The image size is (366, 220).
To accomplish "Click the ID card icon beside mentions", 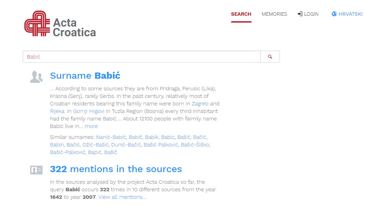I will coord(36,170).
